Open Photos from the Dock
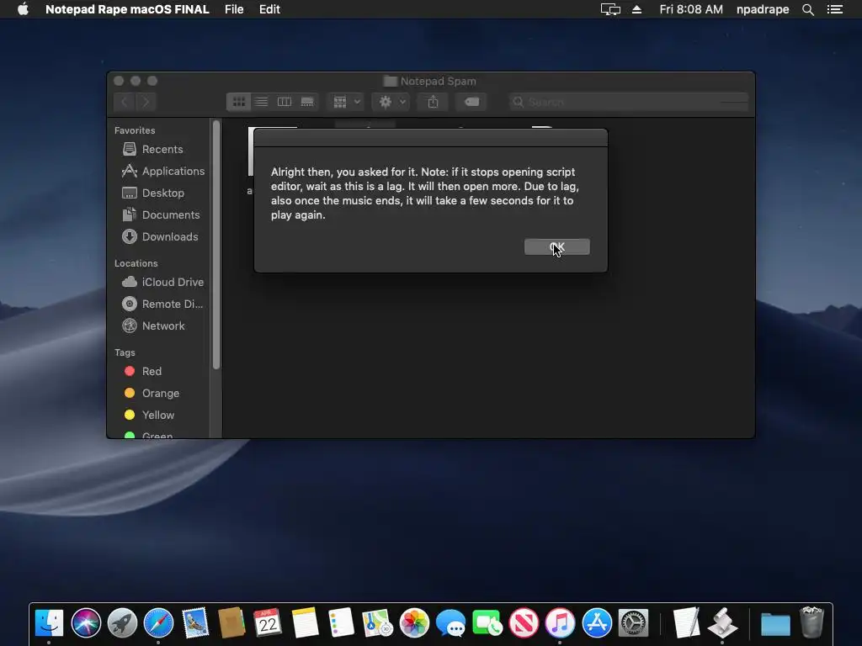Image resolution: width=862 pixels, height=646 pixels. (414, 623)
